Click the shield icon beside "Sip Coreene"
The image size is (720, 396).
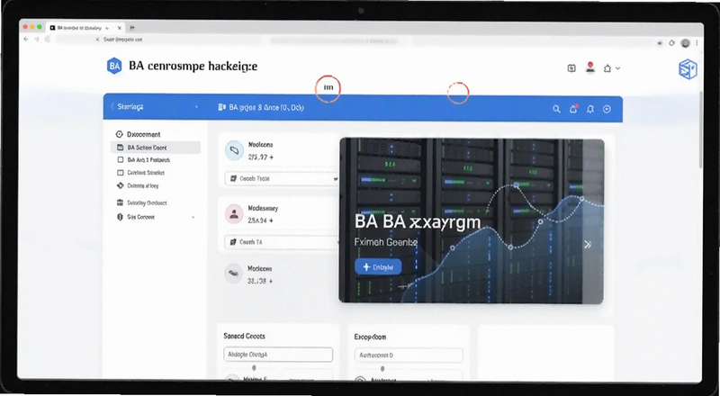click(x=120, y=217)
